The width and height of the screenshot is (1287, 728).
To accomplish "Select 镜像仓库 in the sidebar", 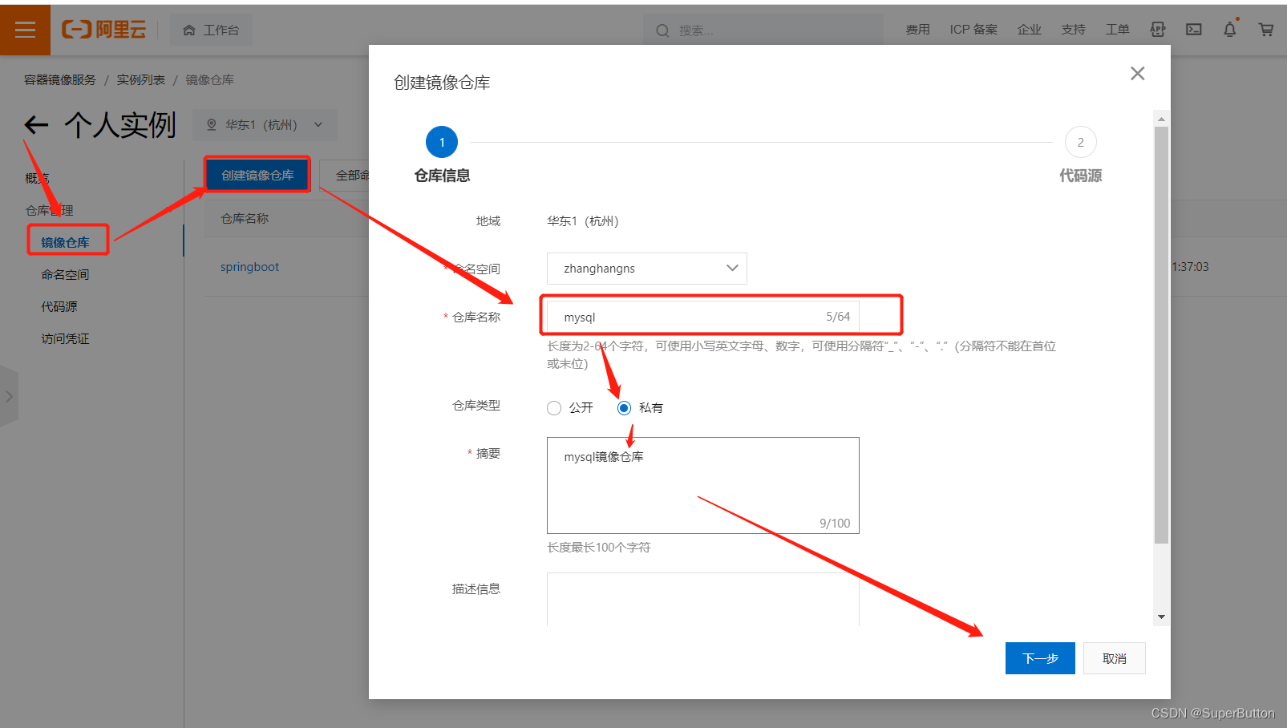I will pyautogui.click(x=66, y=242).
